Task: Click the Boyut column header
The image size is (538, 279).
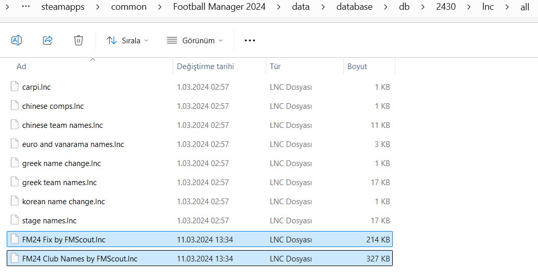Action: point(357,67)
